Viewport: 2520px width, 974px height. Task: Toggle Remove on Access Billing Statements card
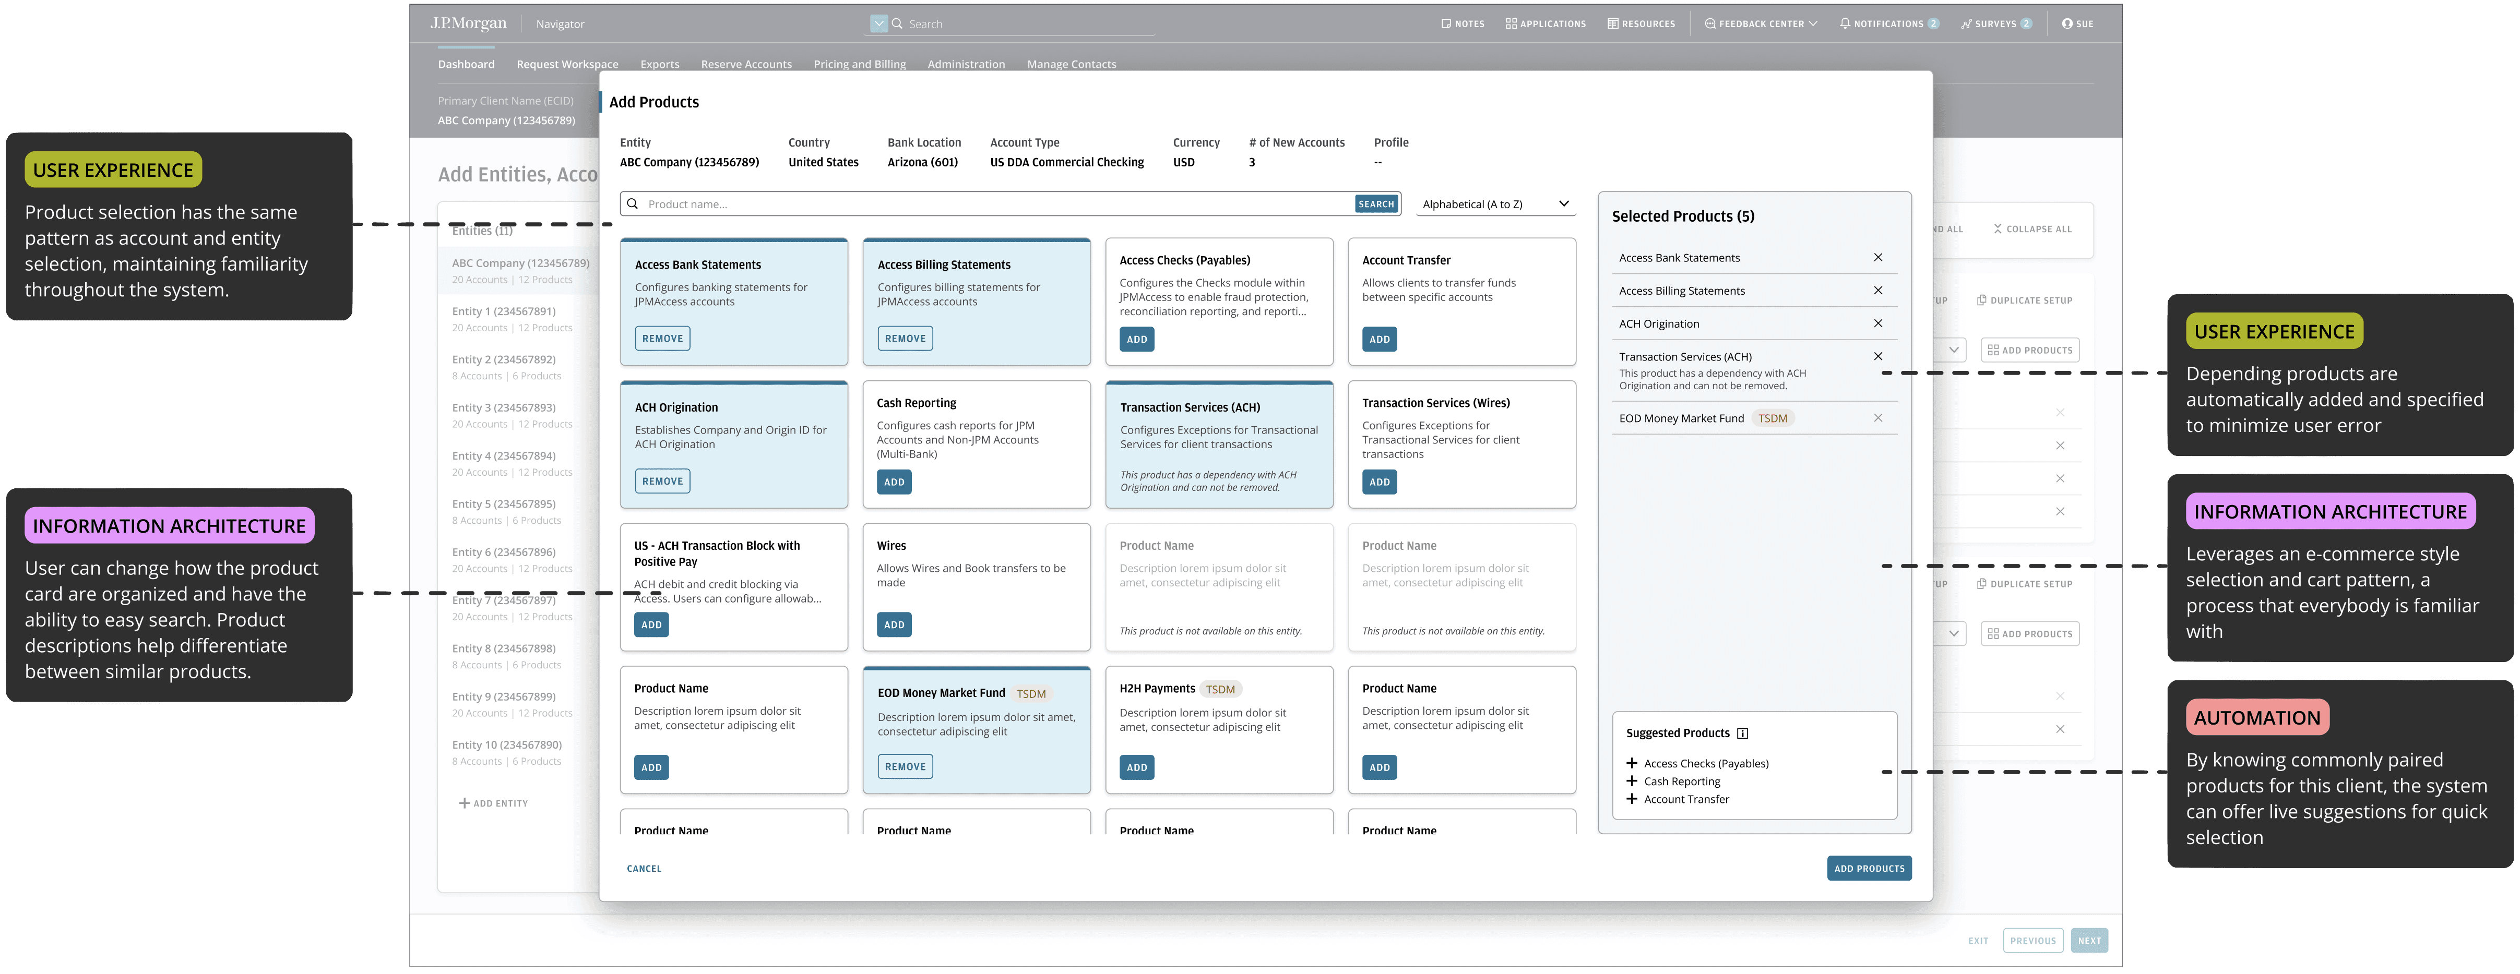pos(905,339)
